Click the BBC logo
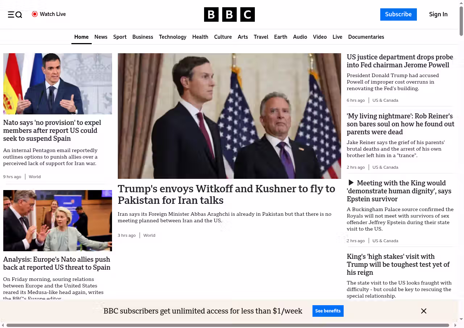The width and height of the screenshot is (464, 328). click(229, 14)
